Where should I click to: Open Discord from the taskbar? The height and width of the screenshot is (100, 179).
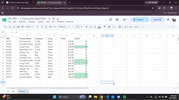tap(119, 97)
